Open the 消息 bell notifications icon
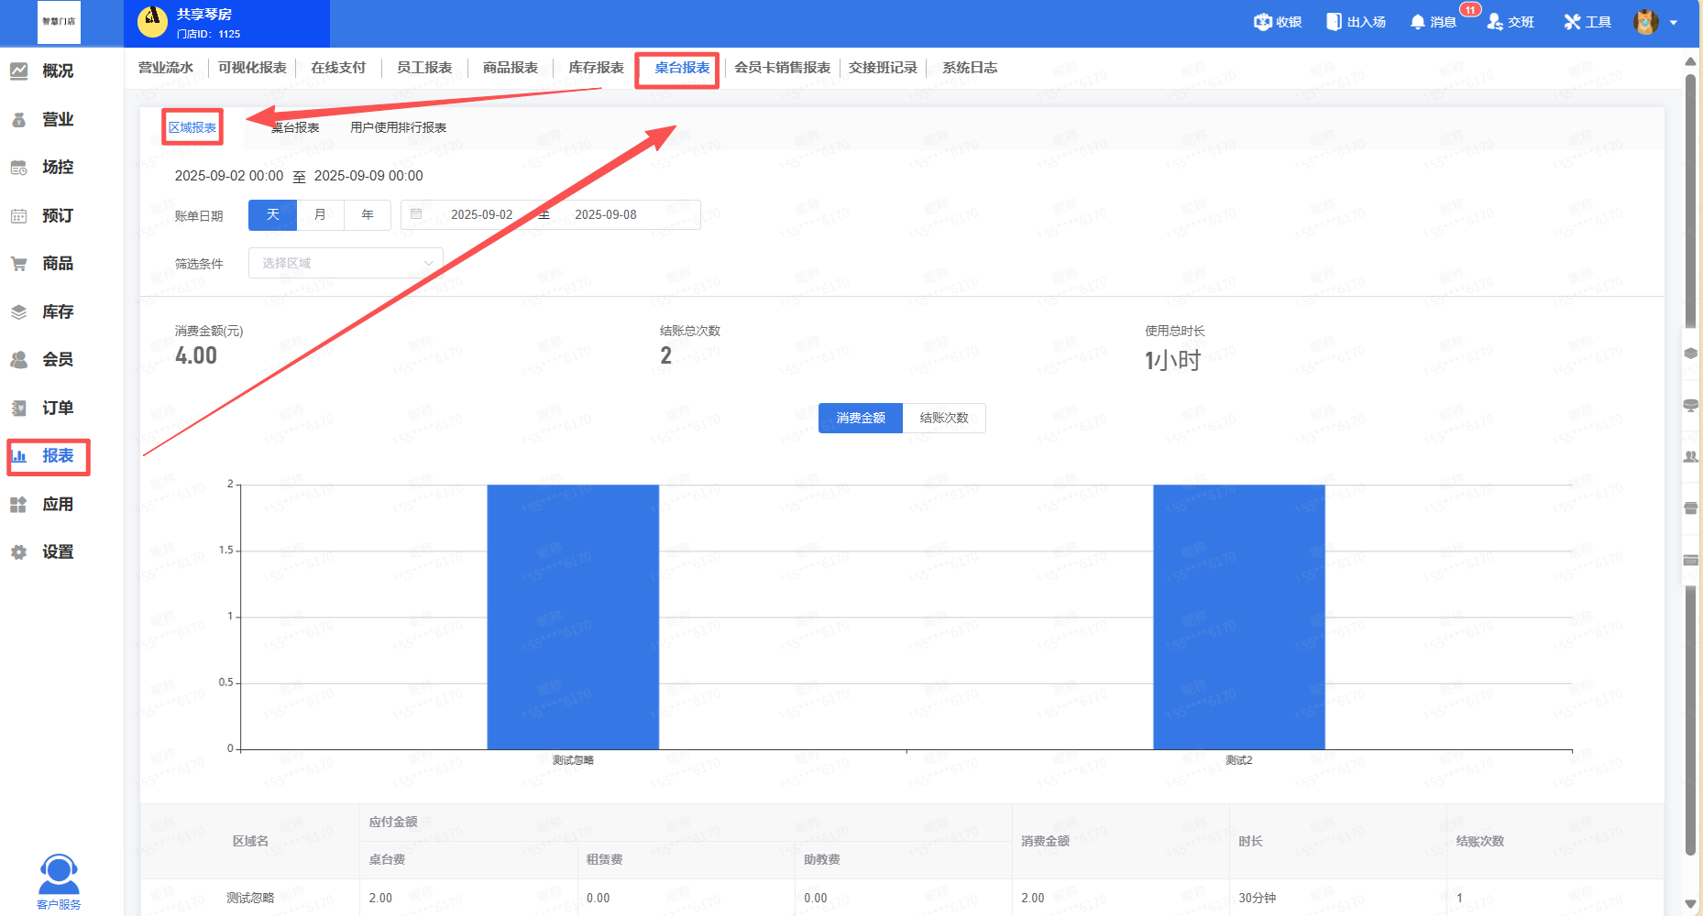Image resolution: width=1703 pixels, height=916 pixels. coord(1418,22)
